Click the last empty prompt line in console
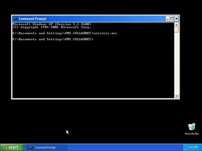 53,39
